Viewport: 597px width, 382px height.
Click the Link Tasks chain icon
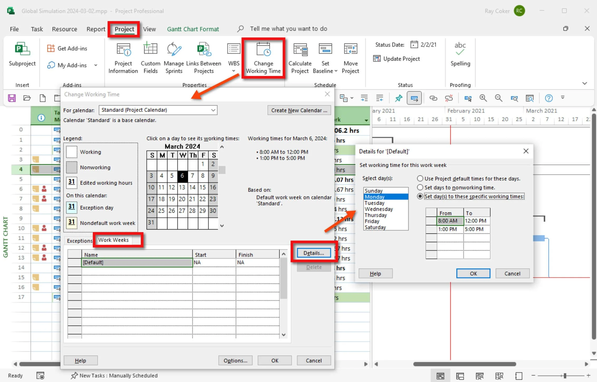pos(433,98)
